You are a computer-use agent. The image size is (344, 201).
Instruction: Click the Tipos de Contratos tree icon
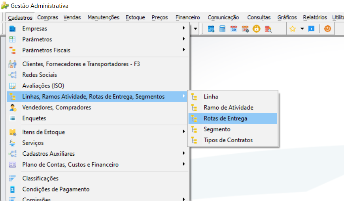[x=194, y=140]
